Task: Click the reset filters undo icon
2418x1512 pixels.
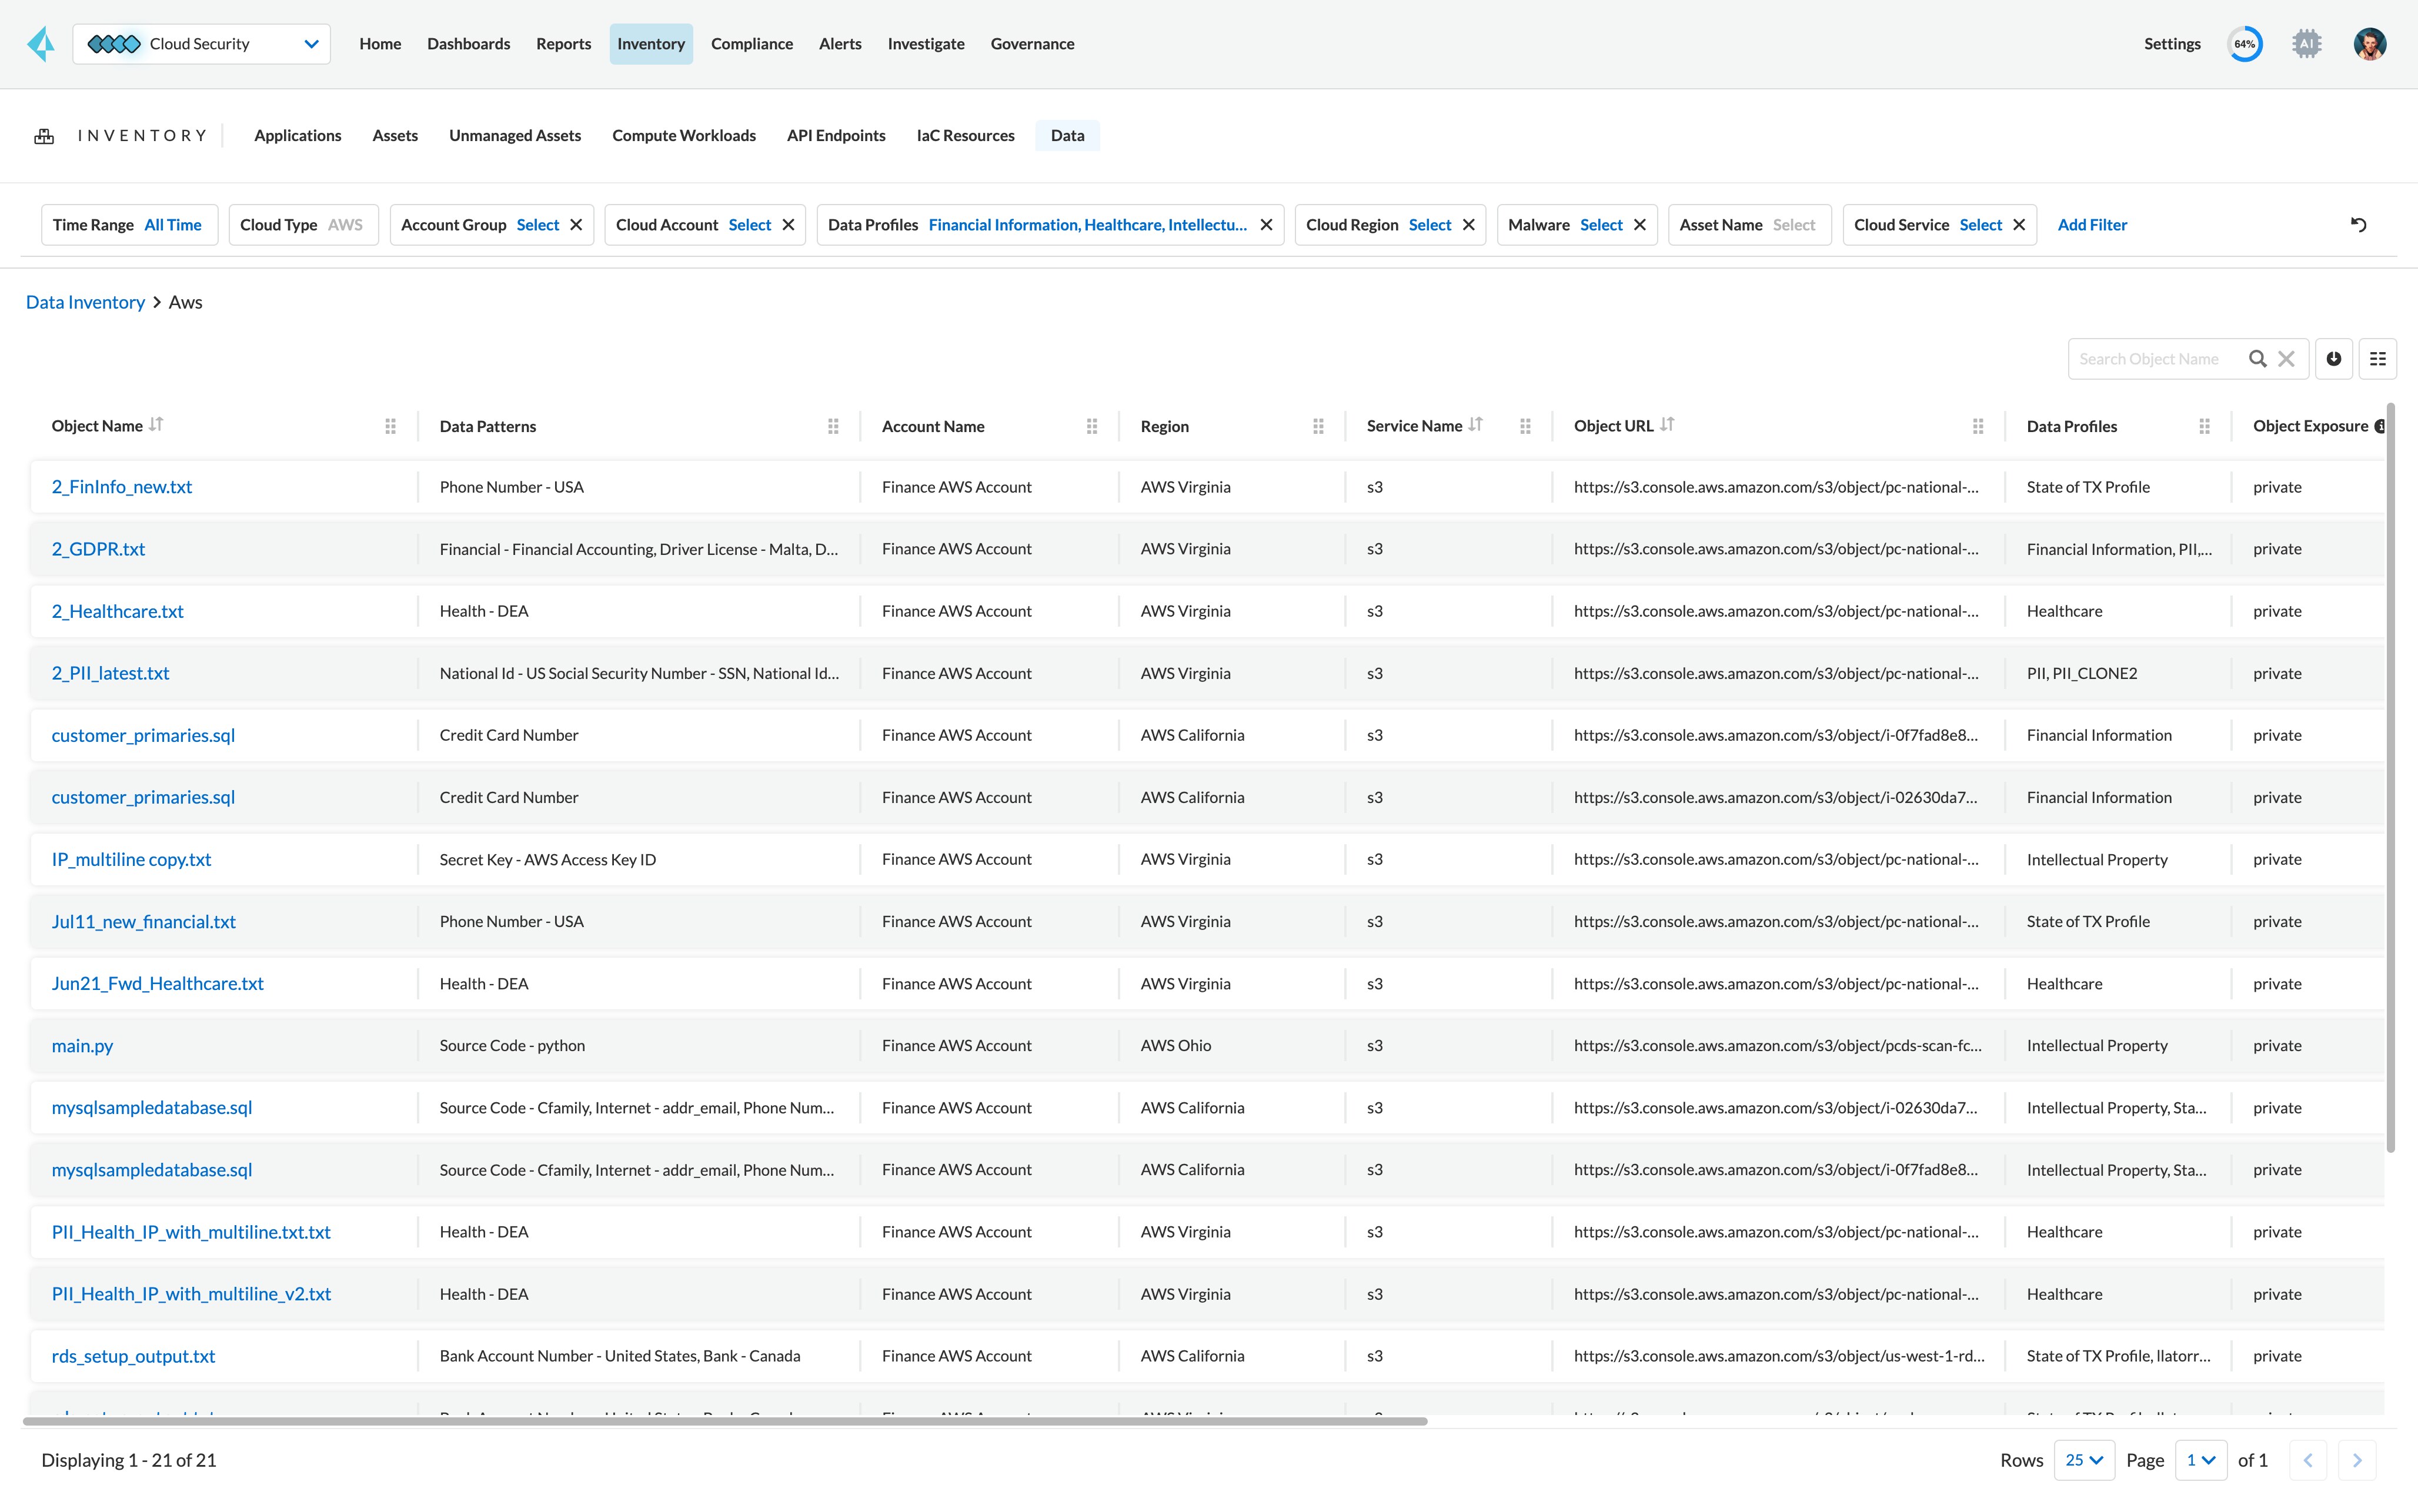Action: pyautogui.click(x=2358, y=225)
